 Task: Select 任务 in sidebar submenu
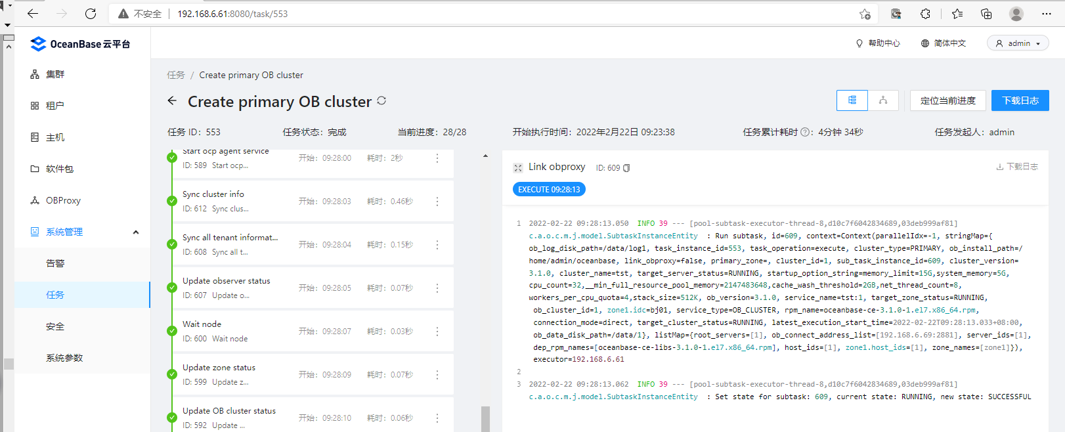click(x=82, y=295)
